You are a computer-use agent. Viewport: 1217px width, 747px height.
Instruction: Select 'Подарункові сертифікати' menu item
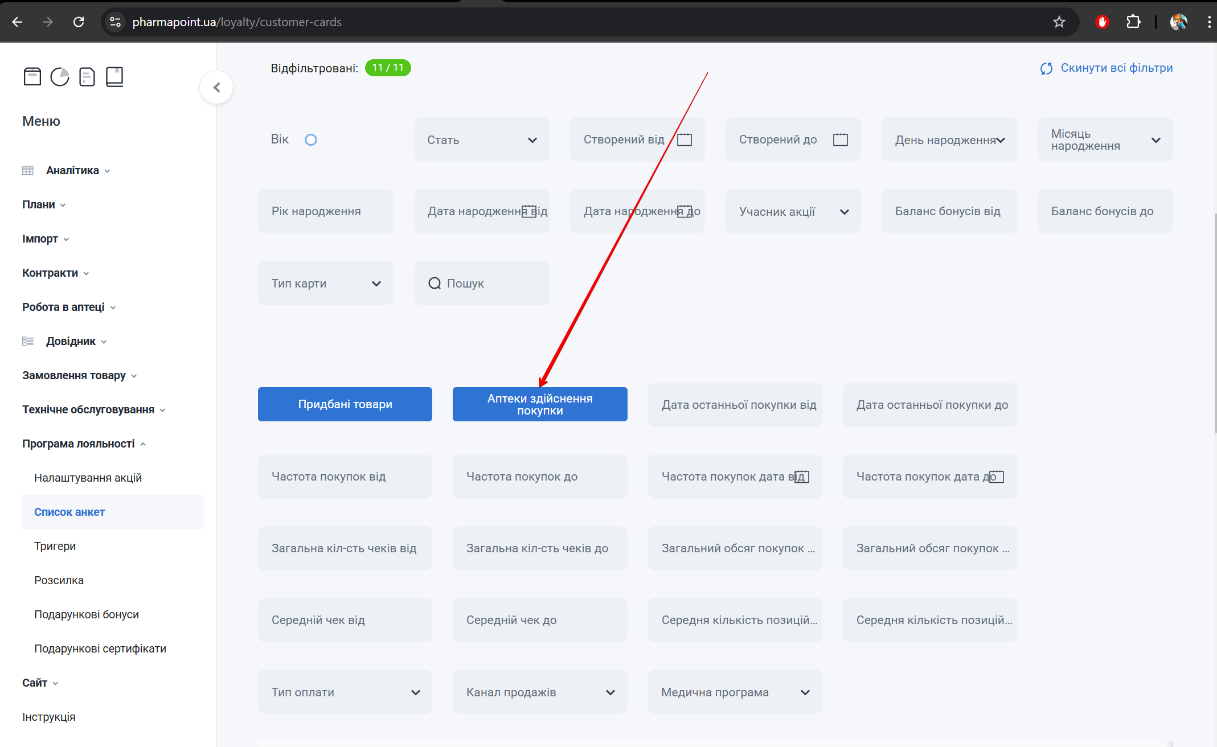point(100,649)
